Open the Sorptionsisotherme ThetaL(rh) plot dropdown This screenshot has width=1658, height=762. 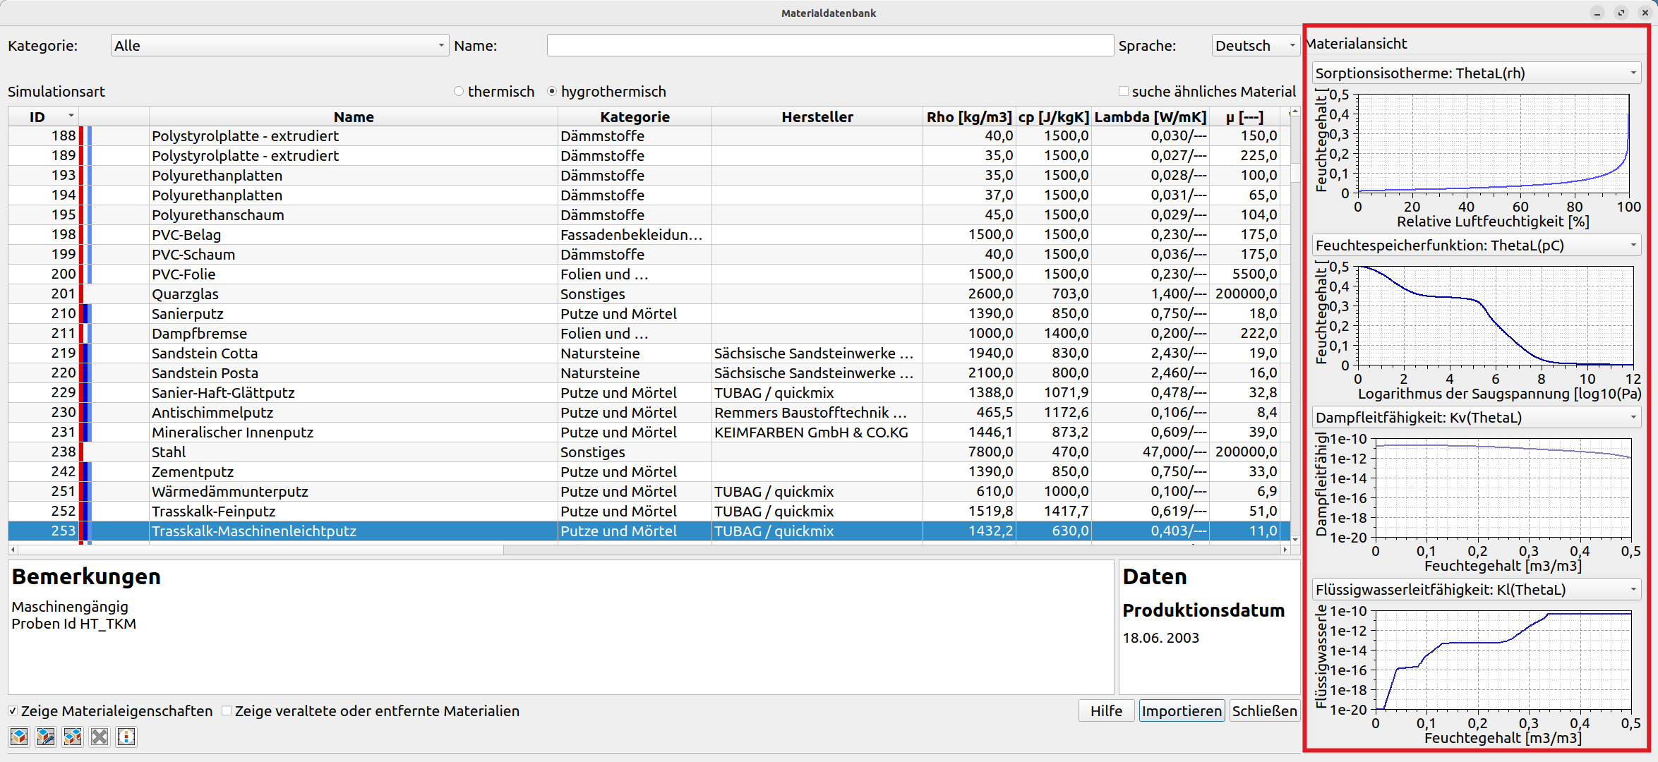[1476, 73]
